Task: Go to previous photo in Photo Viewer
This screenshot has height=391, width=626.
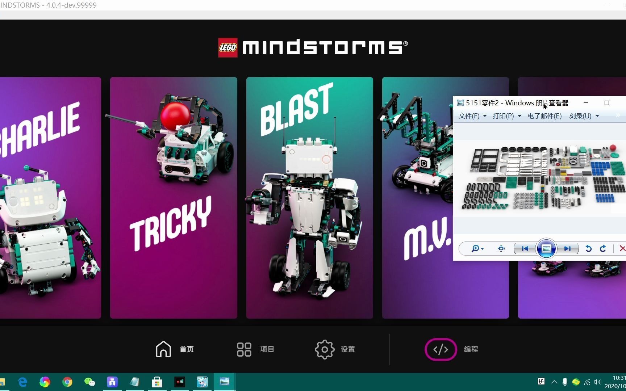Action: point(525,248)
